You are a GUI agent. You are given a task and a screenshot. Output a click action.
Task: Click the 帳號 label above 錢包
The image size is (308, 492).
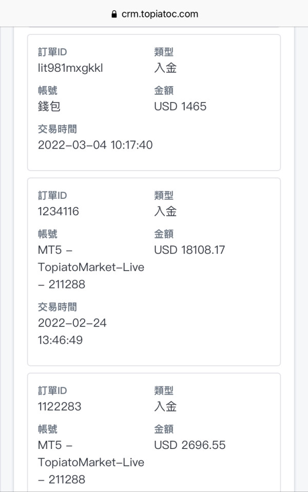click(48, 91)
